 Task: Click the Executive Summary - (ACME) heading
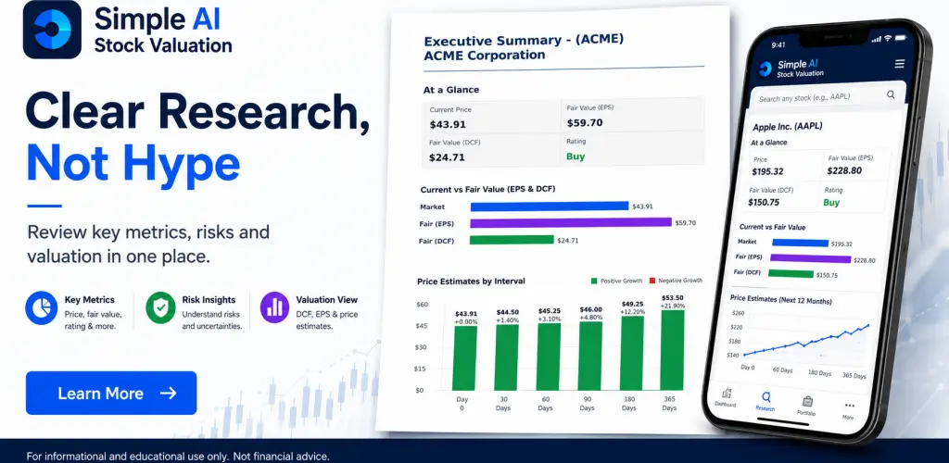tap(524, 41)
